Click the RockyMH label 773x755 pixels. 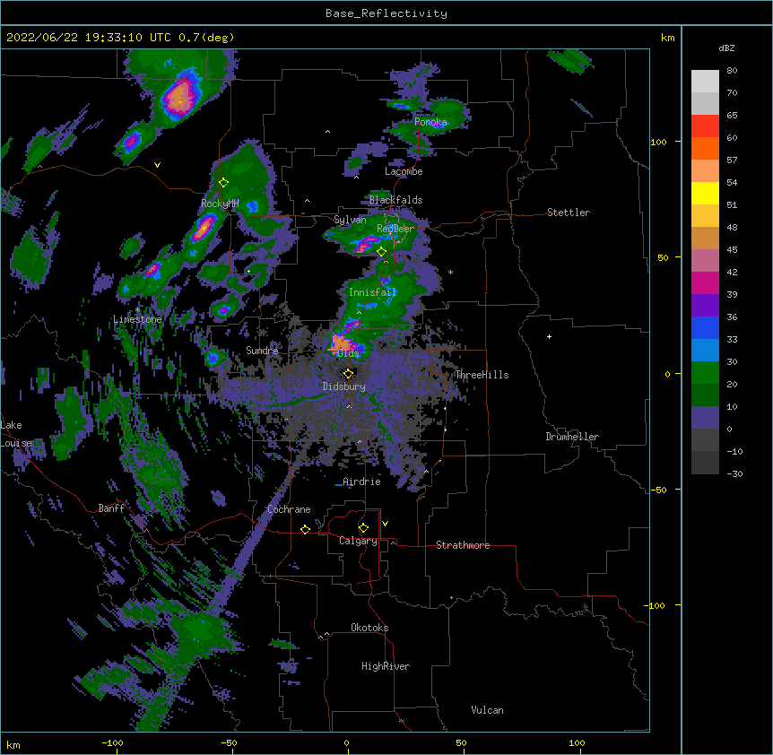(x=220, y=204)
